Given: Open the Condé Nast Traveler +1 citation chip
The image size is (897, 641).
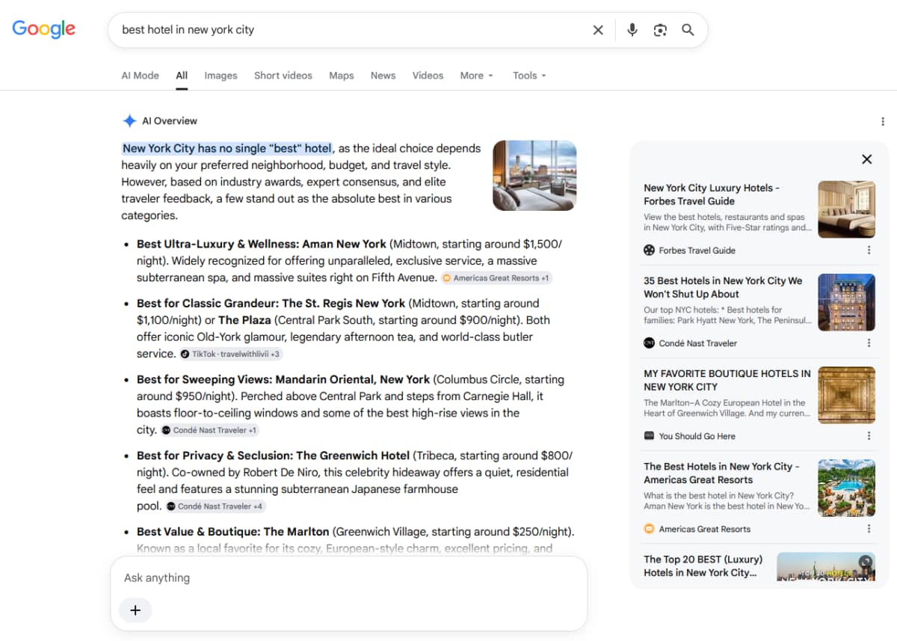Looking at the screenshot, I should click(x=209, y=430).
